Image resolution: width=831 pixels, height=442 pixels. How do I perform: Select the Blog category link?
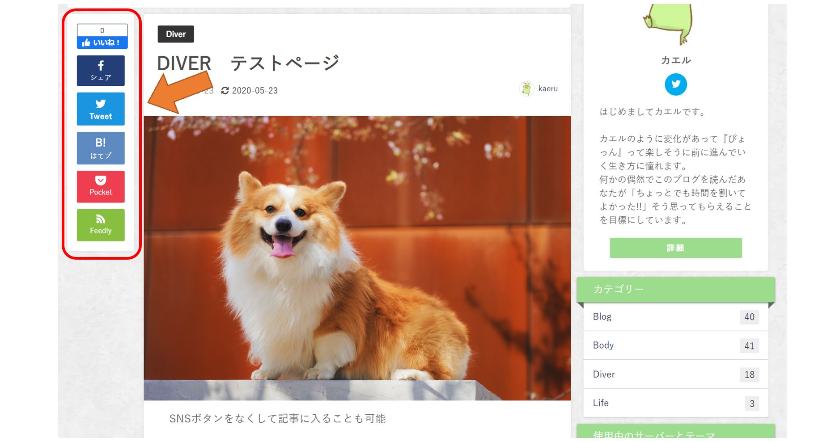click(602, 316)
